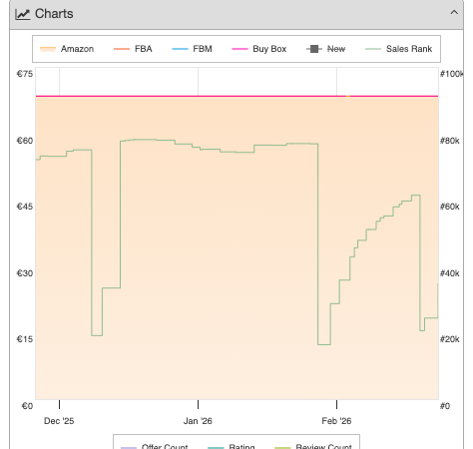Click the #20k rank axis label

tap(449, 339)
